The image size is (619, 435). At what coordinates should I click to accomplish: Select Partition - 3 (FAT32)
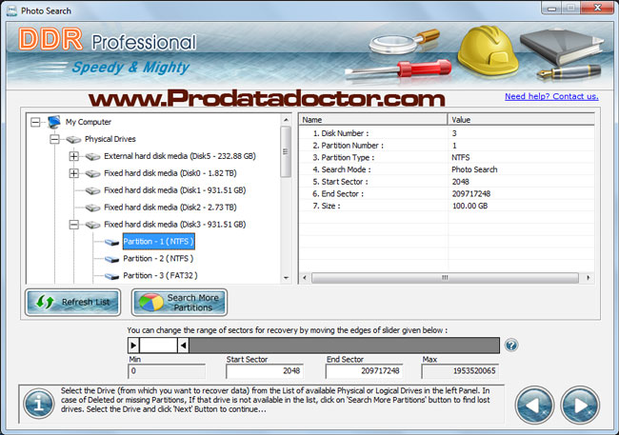[160, 275]
